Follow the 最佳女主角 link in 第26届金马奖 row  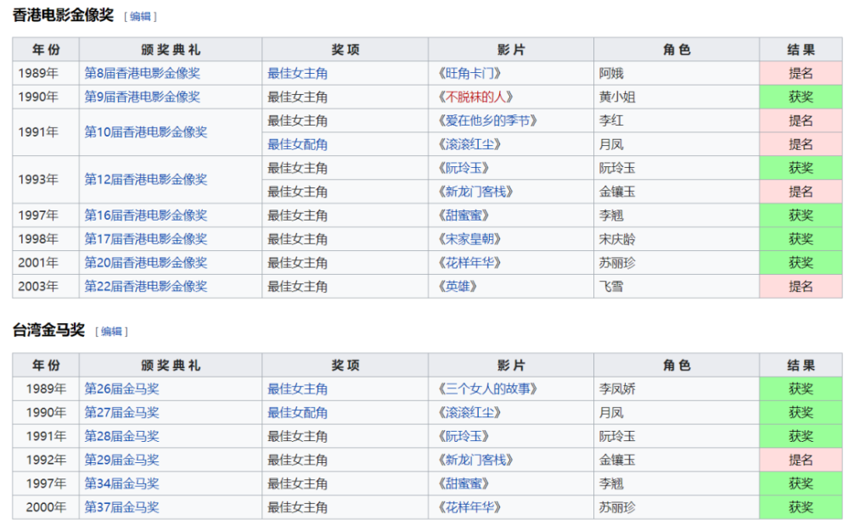click(298, 388)
